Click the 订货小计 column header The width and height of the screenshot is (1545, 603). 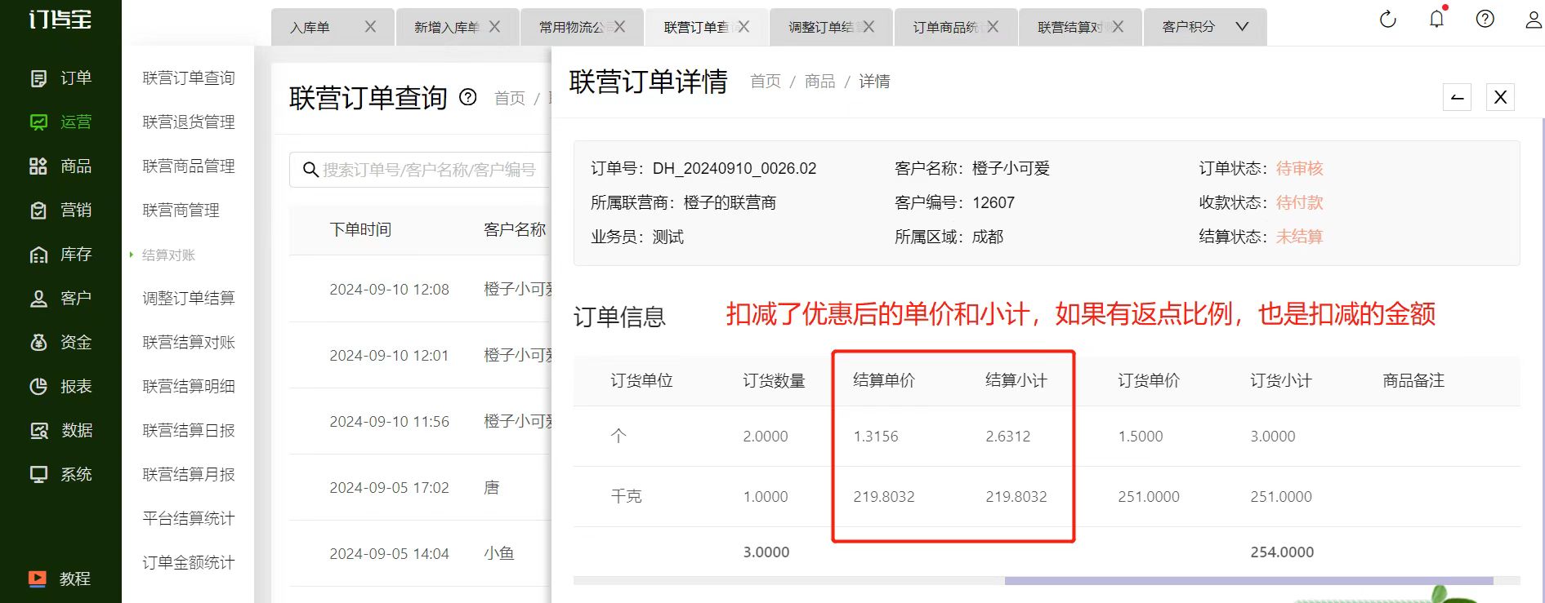(x=1281, y=380)
